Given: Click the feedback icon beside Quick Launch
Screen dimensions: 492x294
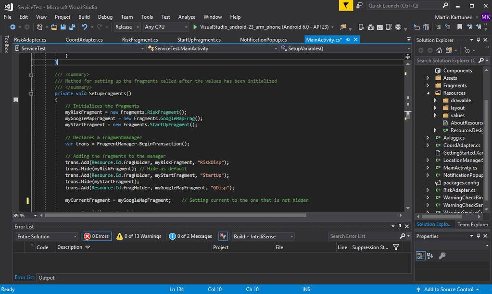Looking at the screenshot, I should (x=359, y=5).
